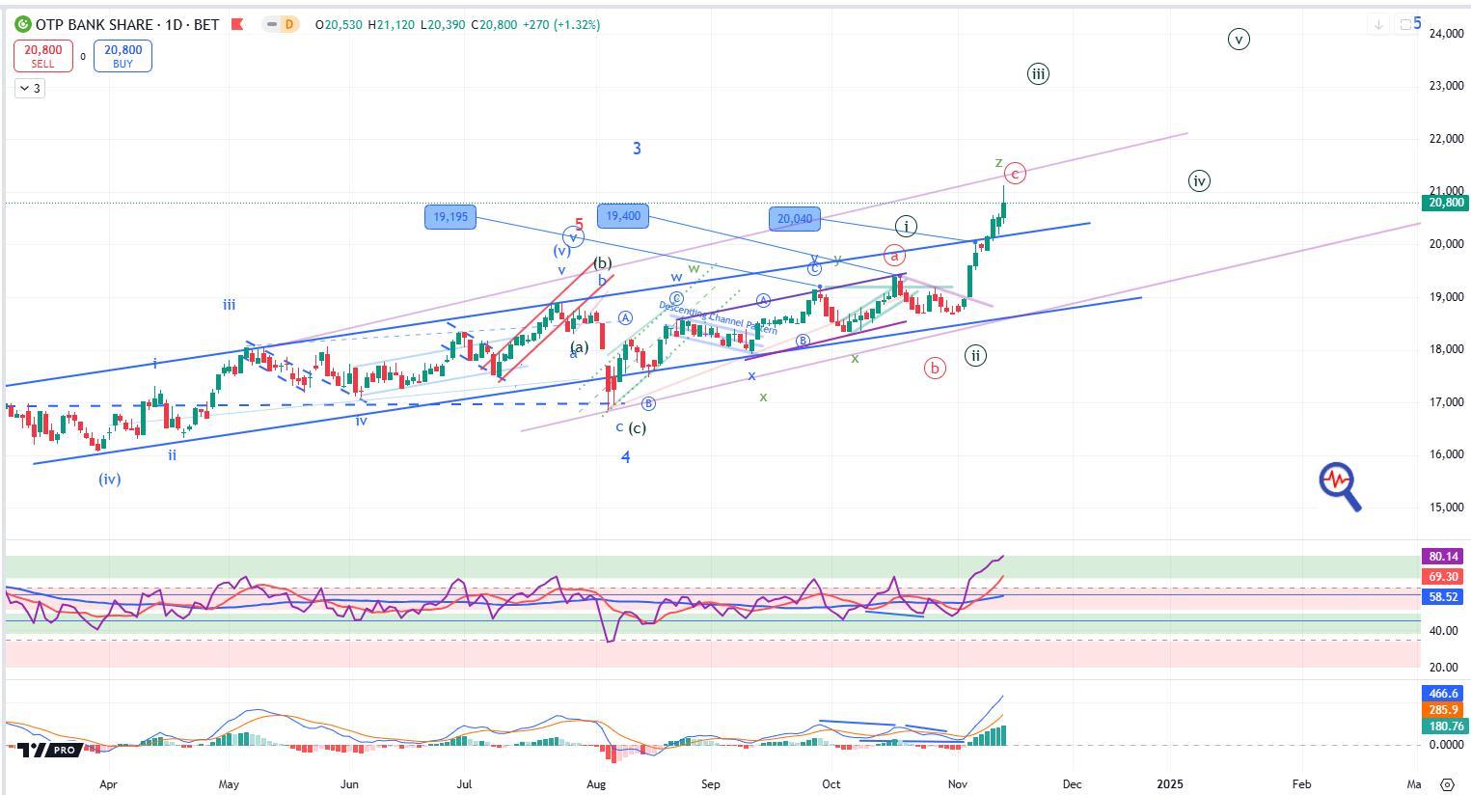This screenshot has height=795, width=1471.
Task: Select the large blue wave 4 label
Action: (626, 457)
